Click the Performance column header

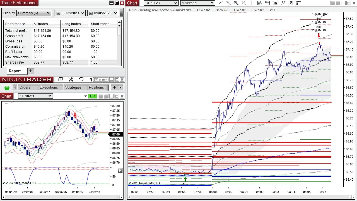tap(18, 24)
